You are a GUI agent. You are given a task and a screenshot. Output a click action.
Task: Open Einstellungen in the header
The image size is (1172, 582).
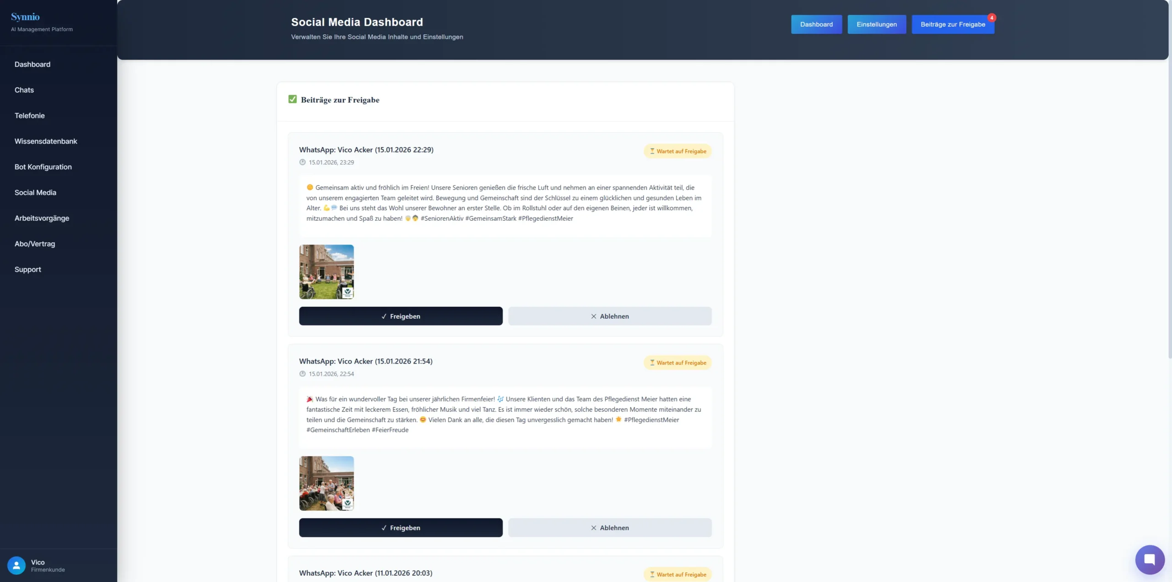coord(876,24)
